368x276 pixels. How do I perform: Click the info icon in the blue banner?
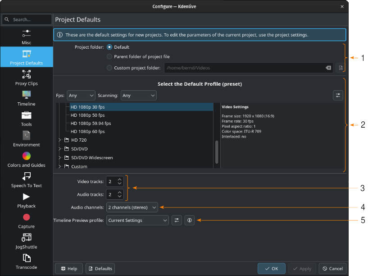[x=60, y=35]
